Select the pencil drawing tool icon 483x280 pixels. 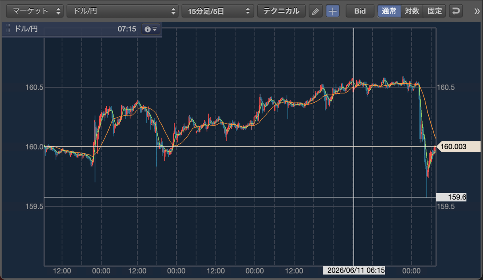(x=316, y=11)
